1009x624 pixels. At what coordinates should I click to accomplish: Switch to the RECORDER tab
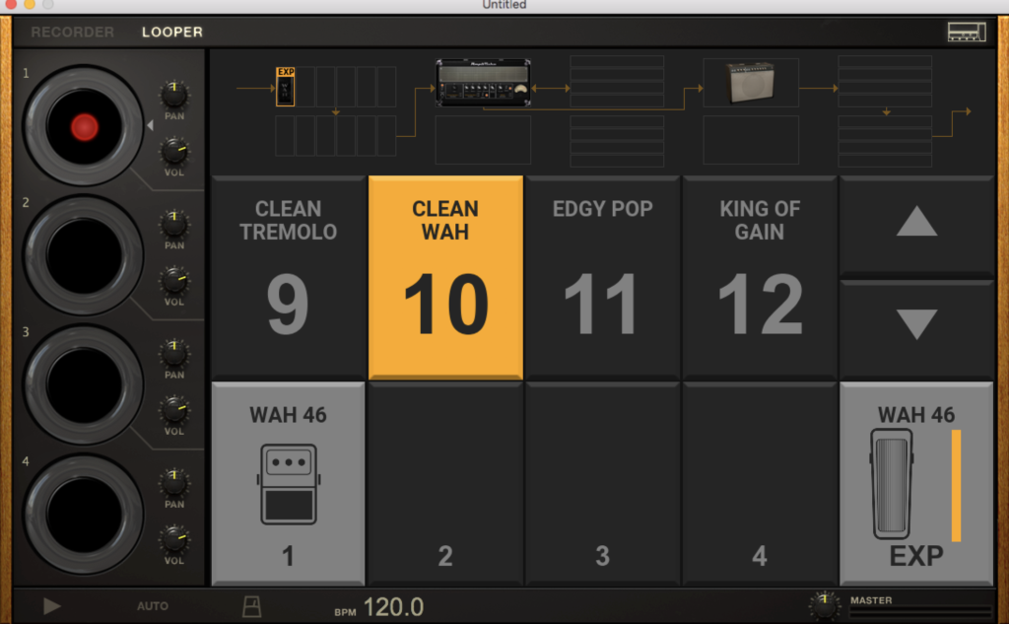click(72, 32)
